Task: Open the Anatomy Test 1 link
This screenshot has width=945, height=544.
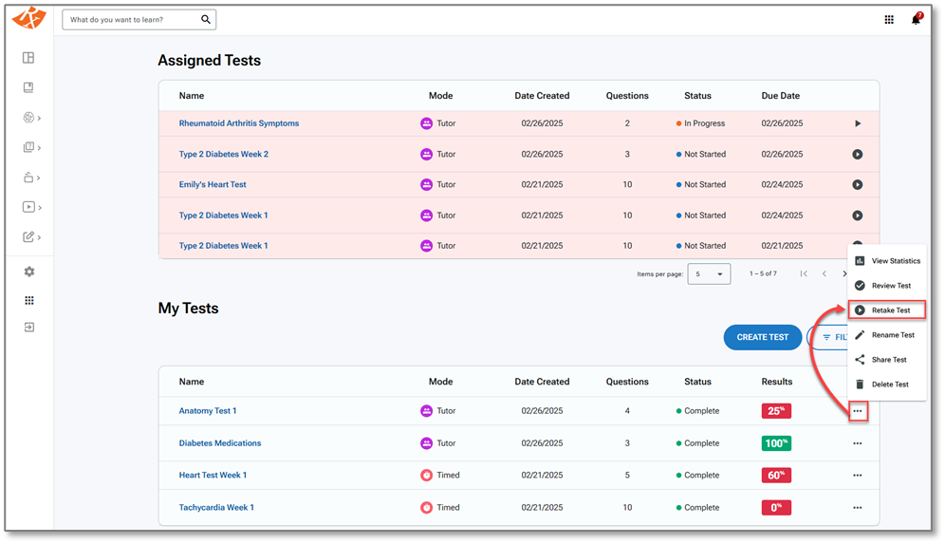Action: coord(208,411)
